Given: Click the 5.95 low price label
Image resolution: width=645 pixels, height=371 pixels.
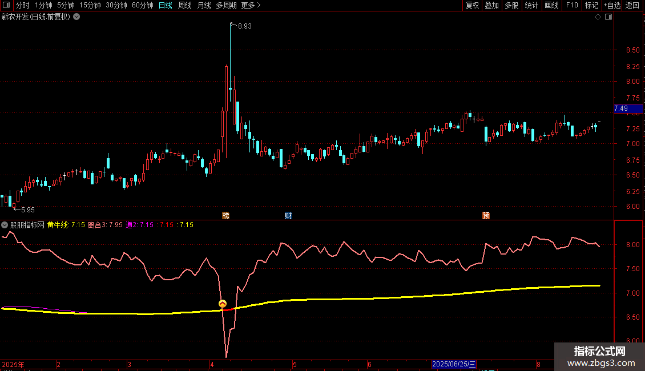Looking at the screenshot, I should [28, 210].
